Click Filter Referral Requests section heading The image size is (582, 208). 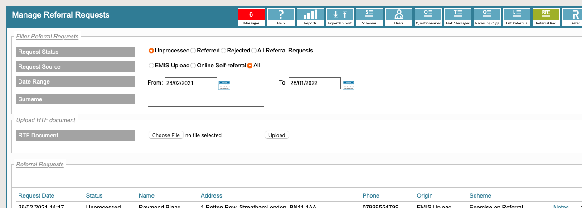point(47,37)
